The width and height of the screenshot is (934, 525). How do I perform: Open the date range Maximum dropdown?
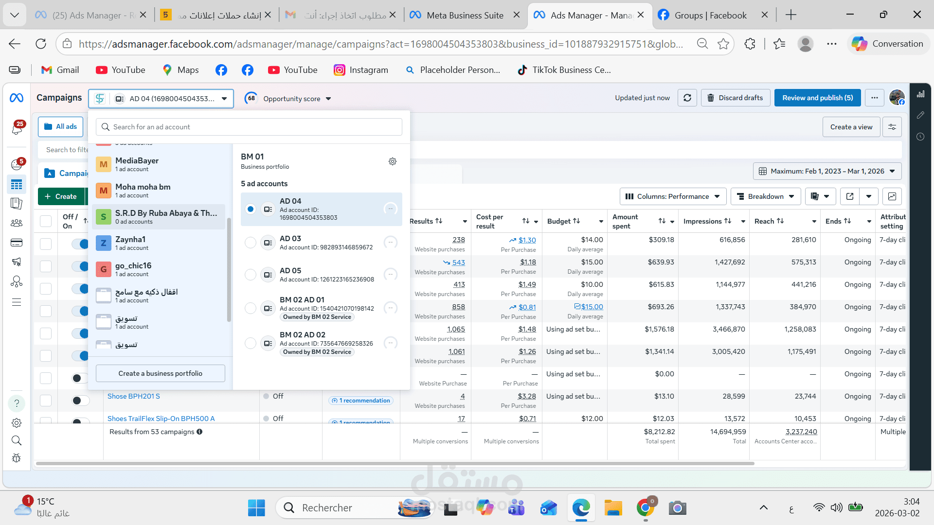pos(827,171)
